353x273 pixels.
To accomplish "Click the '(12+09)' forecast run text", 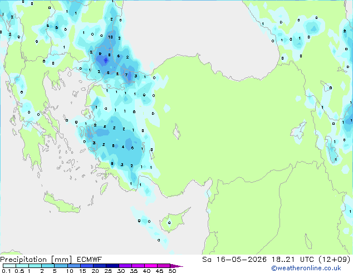I will [x=335, y=260].
